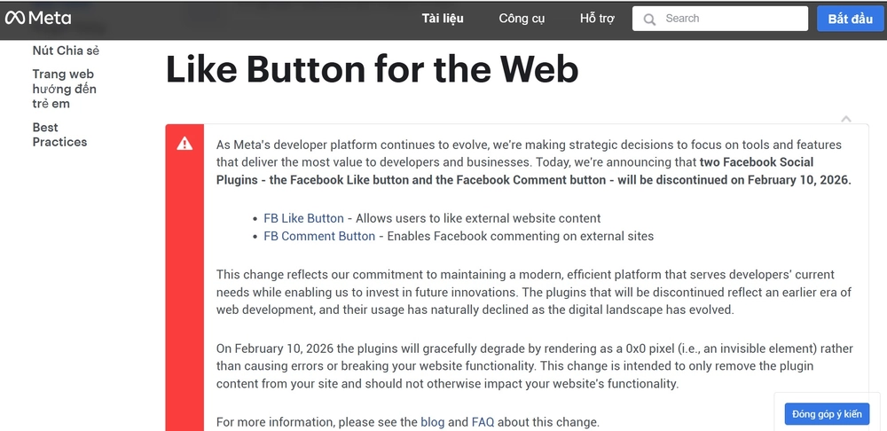Focus the Search input field
Viewport: 887px width, 431px height.
[732, 19]
